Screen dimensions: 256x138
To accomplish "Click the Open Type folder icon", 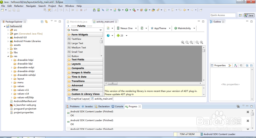I will [153, 10].
